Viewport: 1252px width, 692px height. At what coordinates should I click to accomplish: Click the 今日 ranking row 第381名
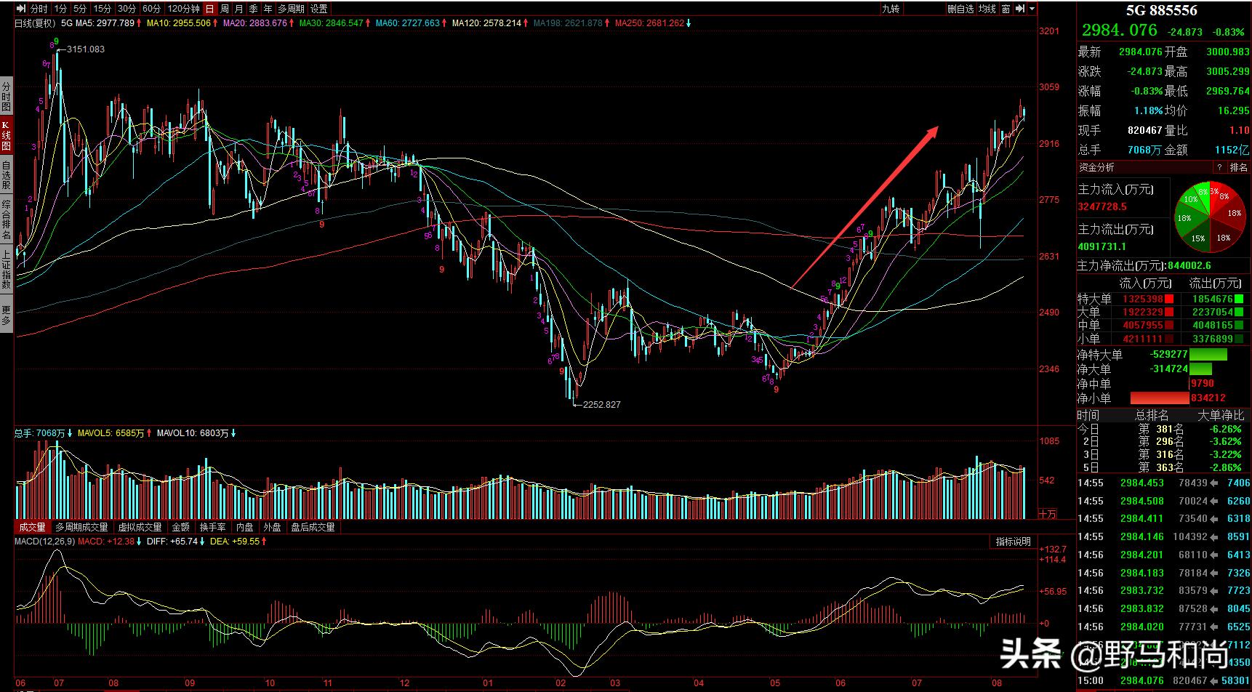(x=1163, y=429)
